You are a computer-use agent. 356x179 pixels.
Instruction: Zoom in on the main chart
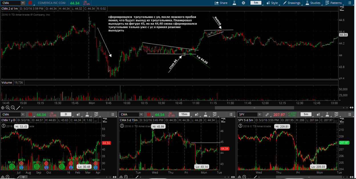8,108
